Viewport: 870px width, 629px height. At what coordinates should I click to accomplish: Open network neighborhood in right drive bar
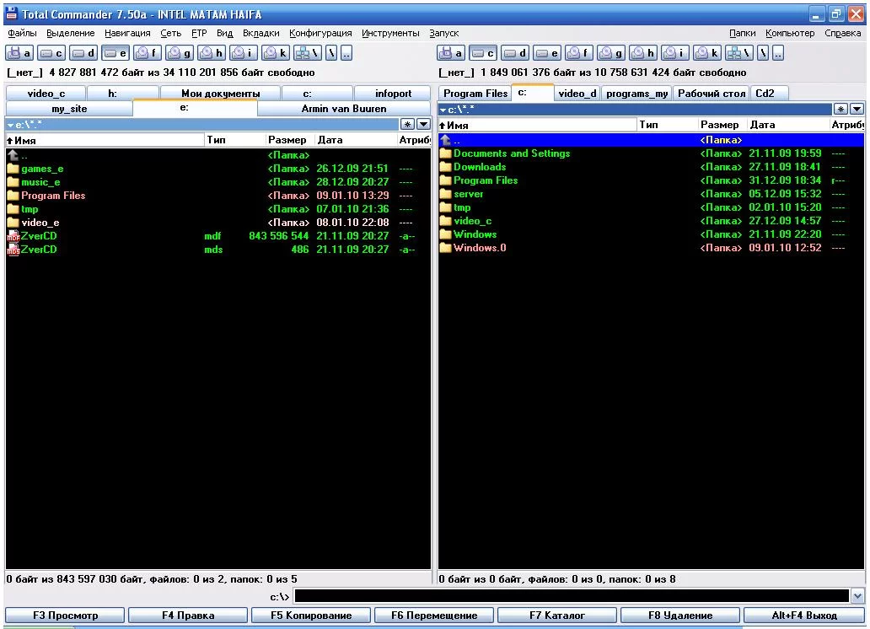pos(739,53)
